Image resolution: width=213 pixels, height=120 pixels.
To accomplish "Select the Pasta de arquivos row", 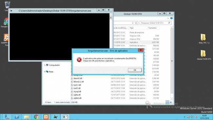I will point(136,32).
